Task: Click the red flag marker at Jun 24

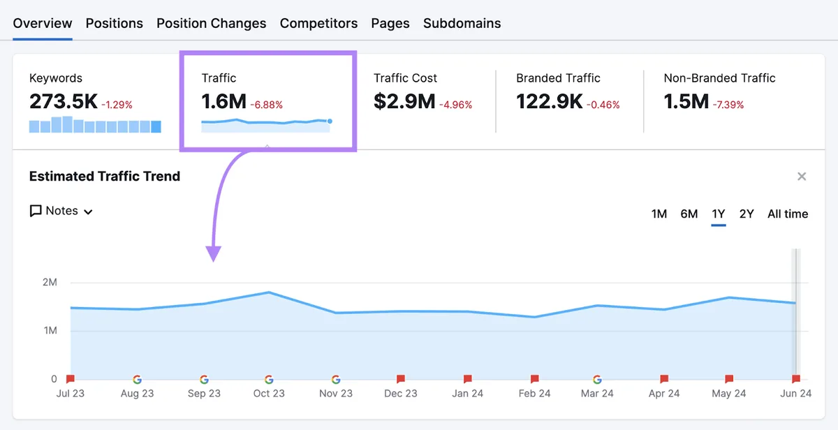Action: pyautogui.click(x=796, y=379)
